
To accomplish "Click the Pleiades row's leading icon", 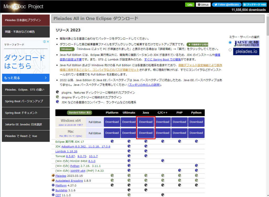I will click(53, 175).
